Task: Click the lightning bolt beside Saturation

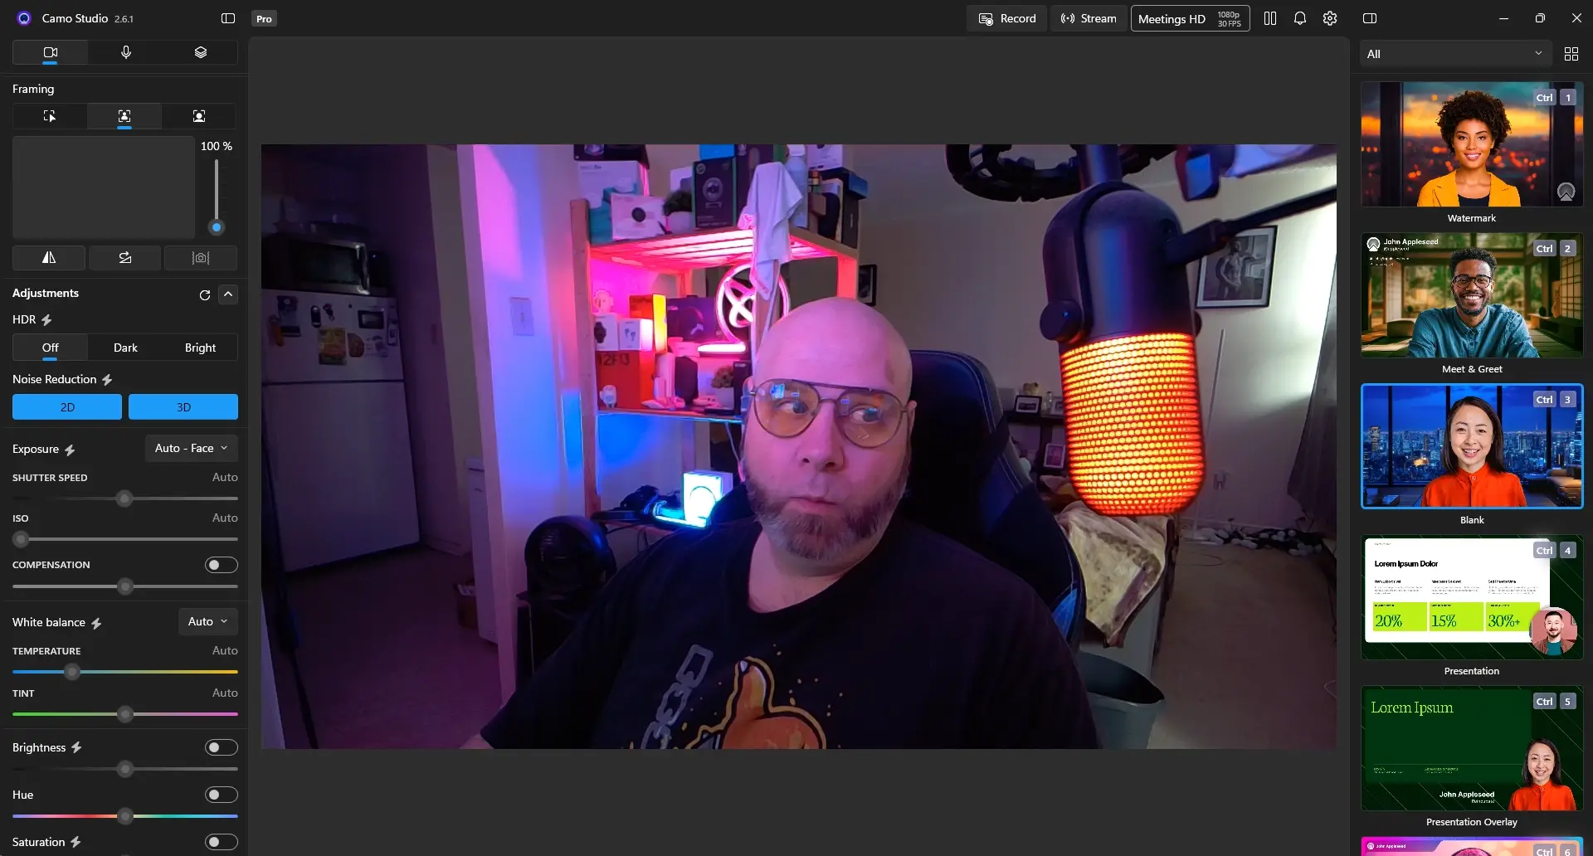Action: (x=76, y=843)
